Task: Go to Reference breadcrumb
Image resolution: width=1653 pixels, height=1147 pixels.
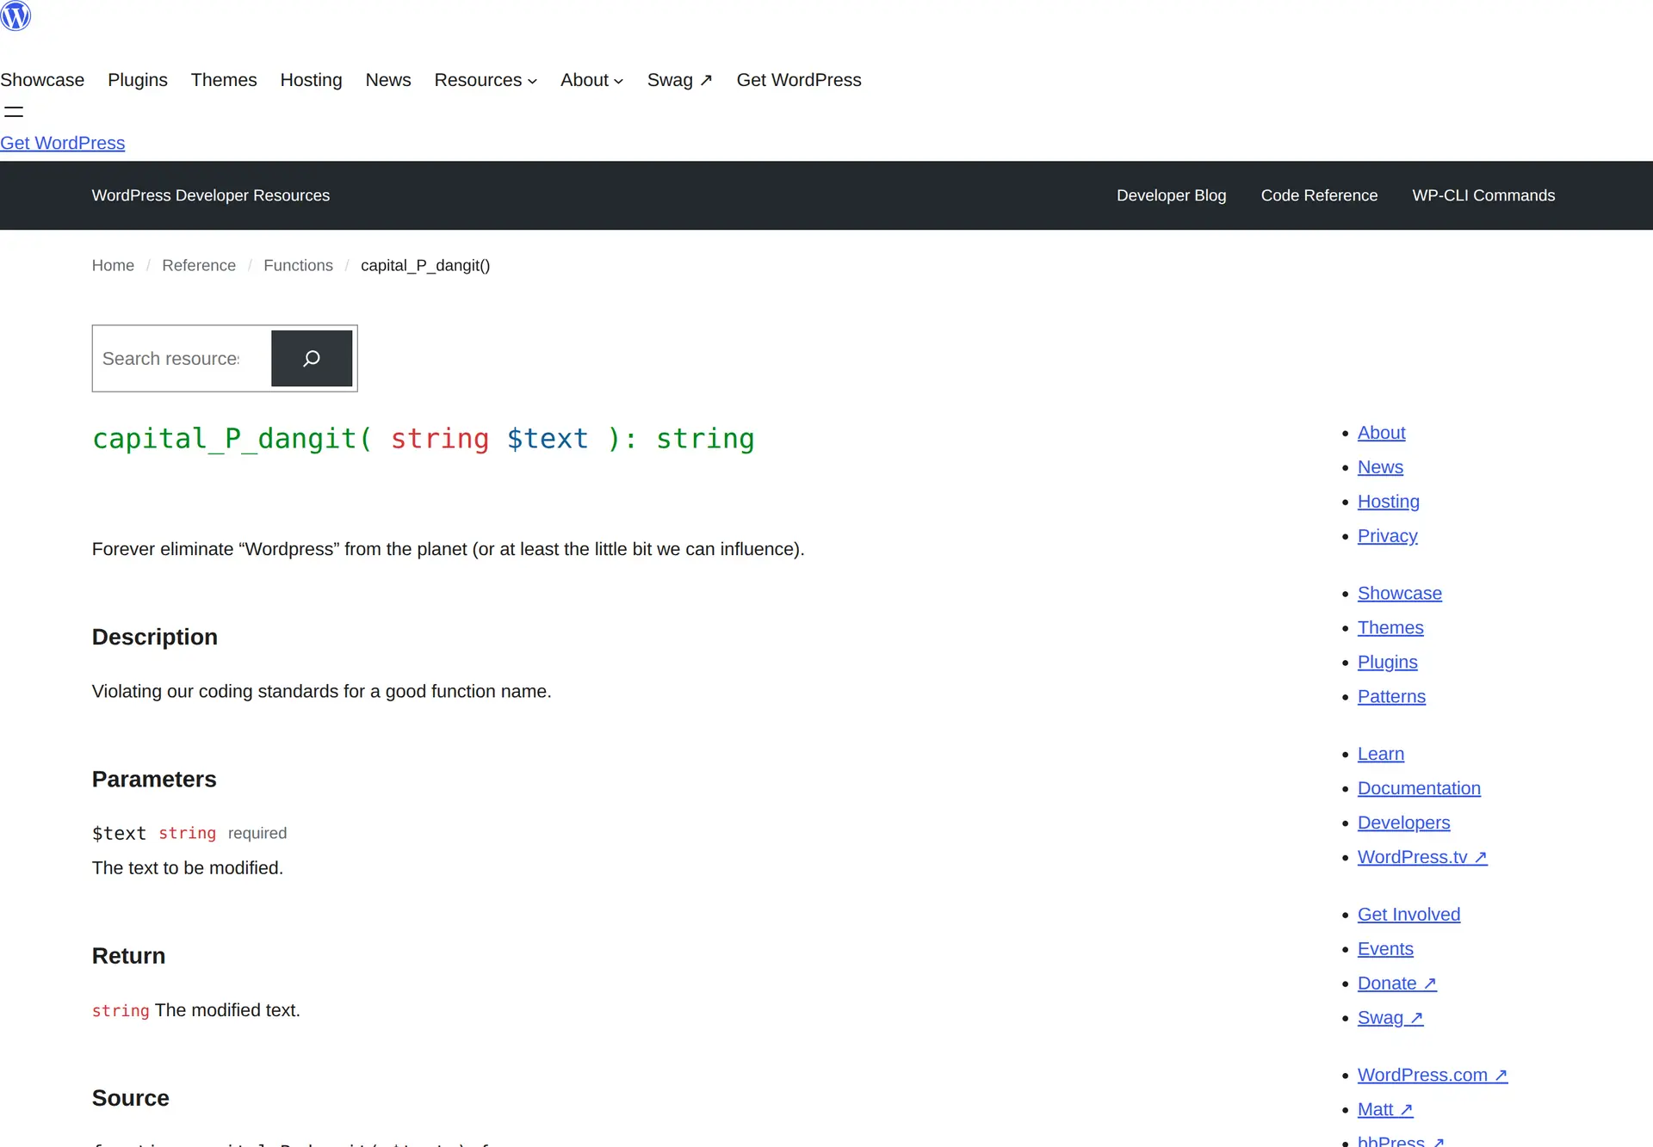Action: pyautogui.click(x=199, y=265)
